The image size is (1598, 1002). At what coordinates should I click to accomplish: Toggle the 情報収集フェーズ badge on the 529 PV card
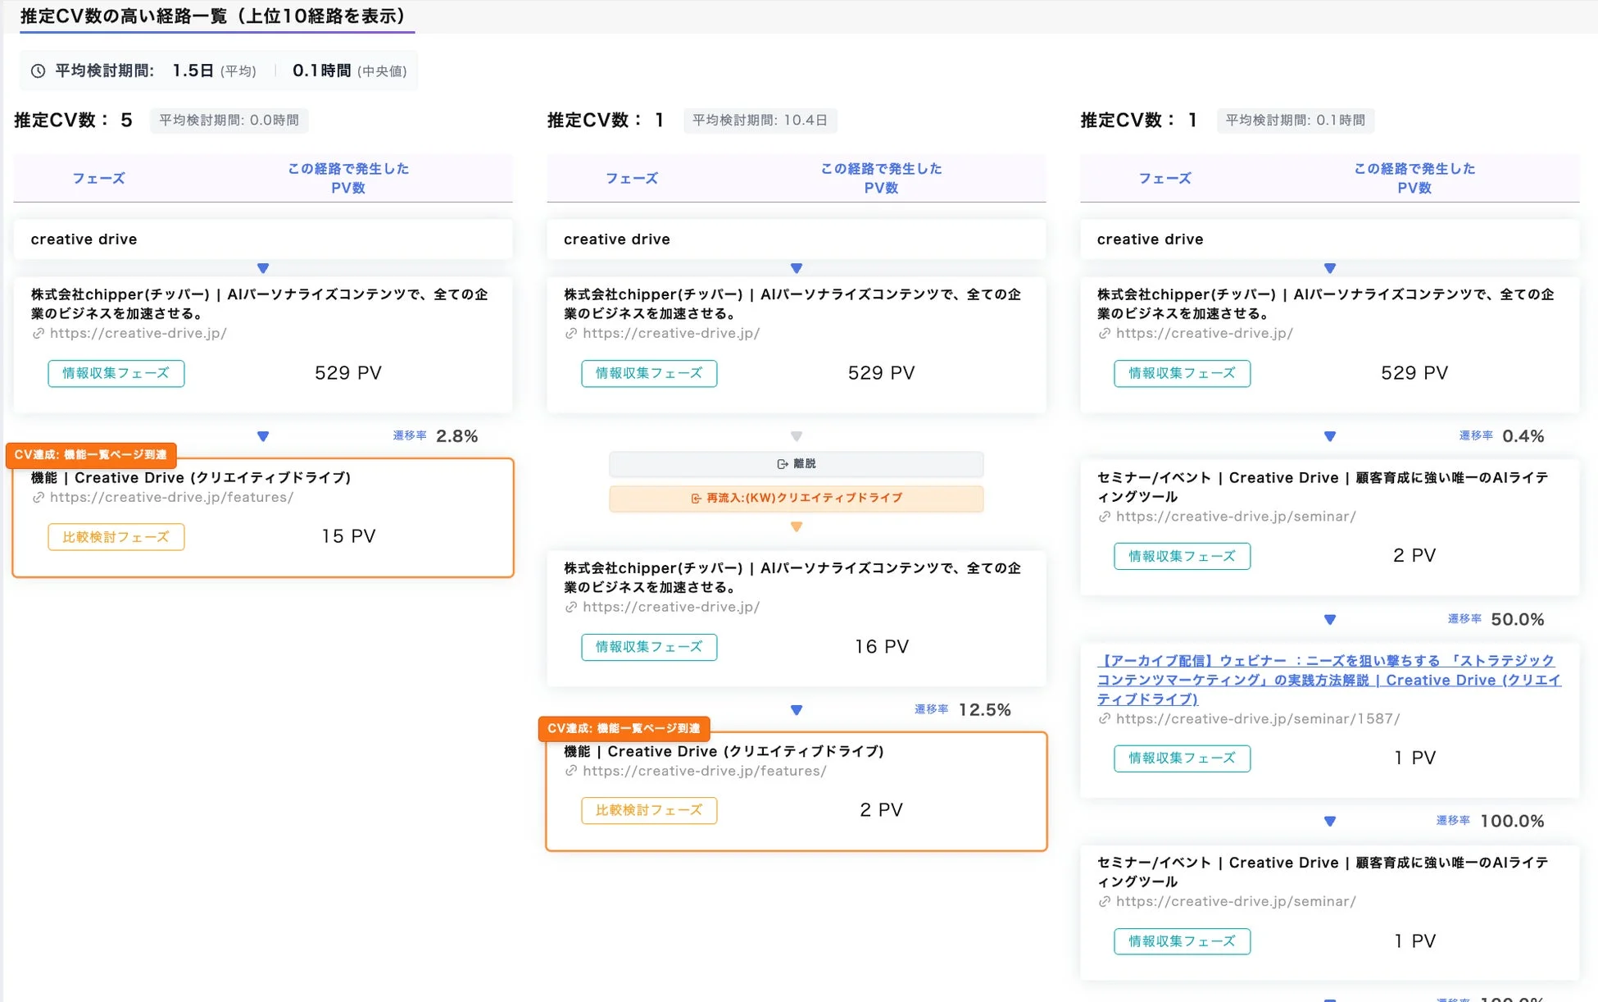click(116, 373)
